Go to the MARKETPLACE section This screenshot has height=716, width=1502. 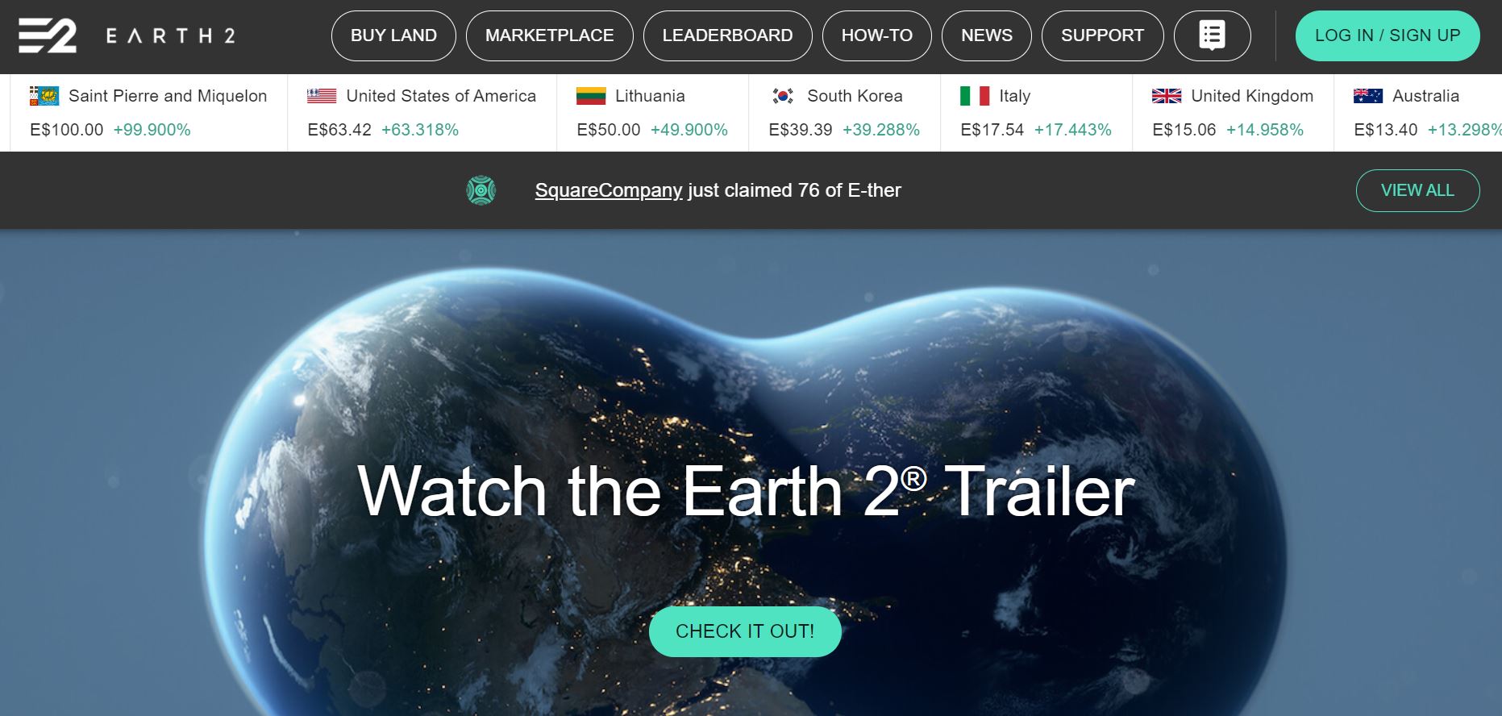[x=550, y=35]
